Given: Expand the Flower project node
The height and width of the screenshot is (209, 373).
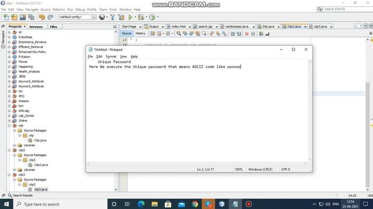Looking at the screenshot, I should [9, 62].
